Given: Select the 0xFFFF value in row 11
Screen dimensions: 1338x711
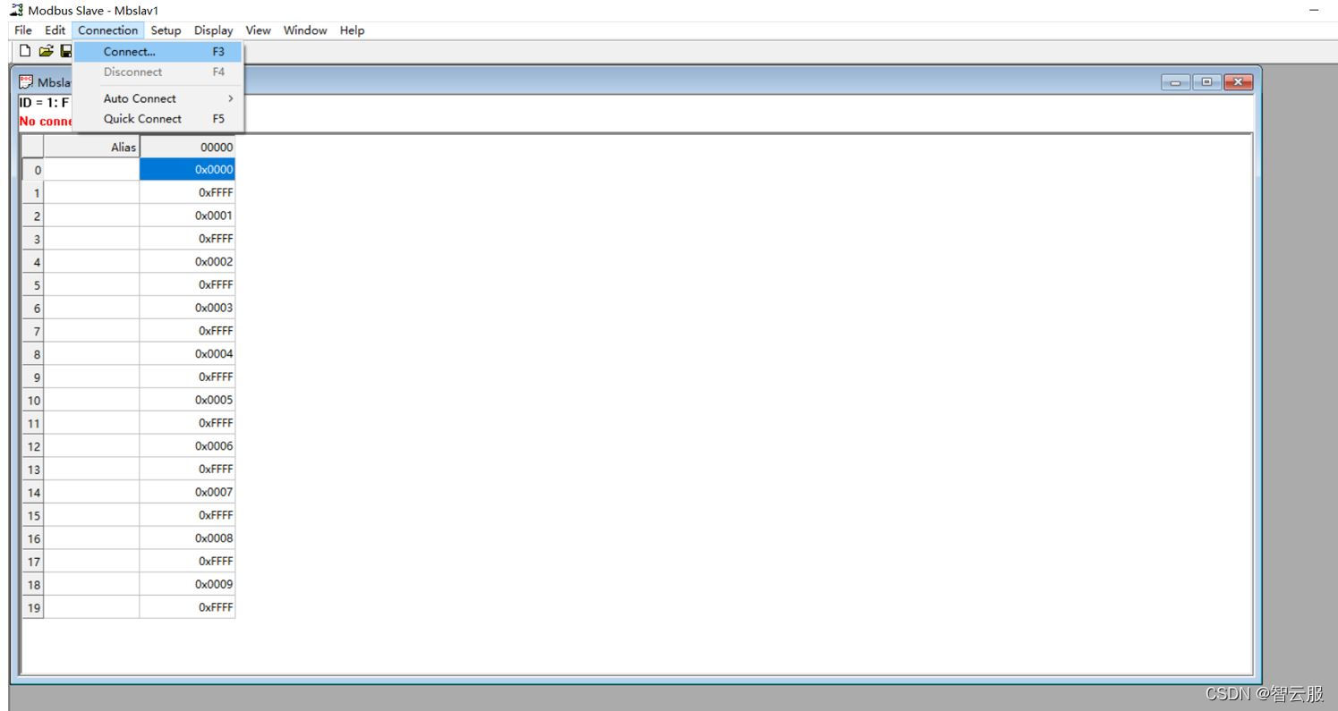Looking at the screenshot, I should (187, 423).
